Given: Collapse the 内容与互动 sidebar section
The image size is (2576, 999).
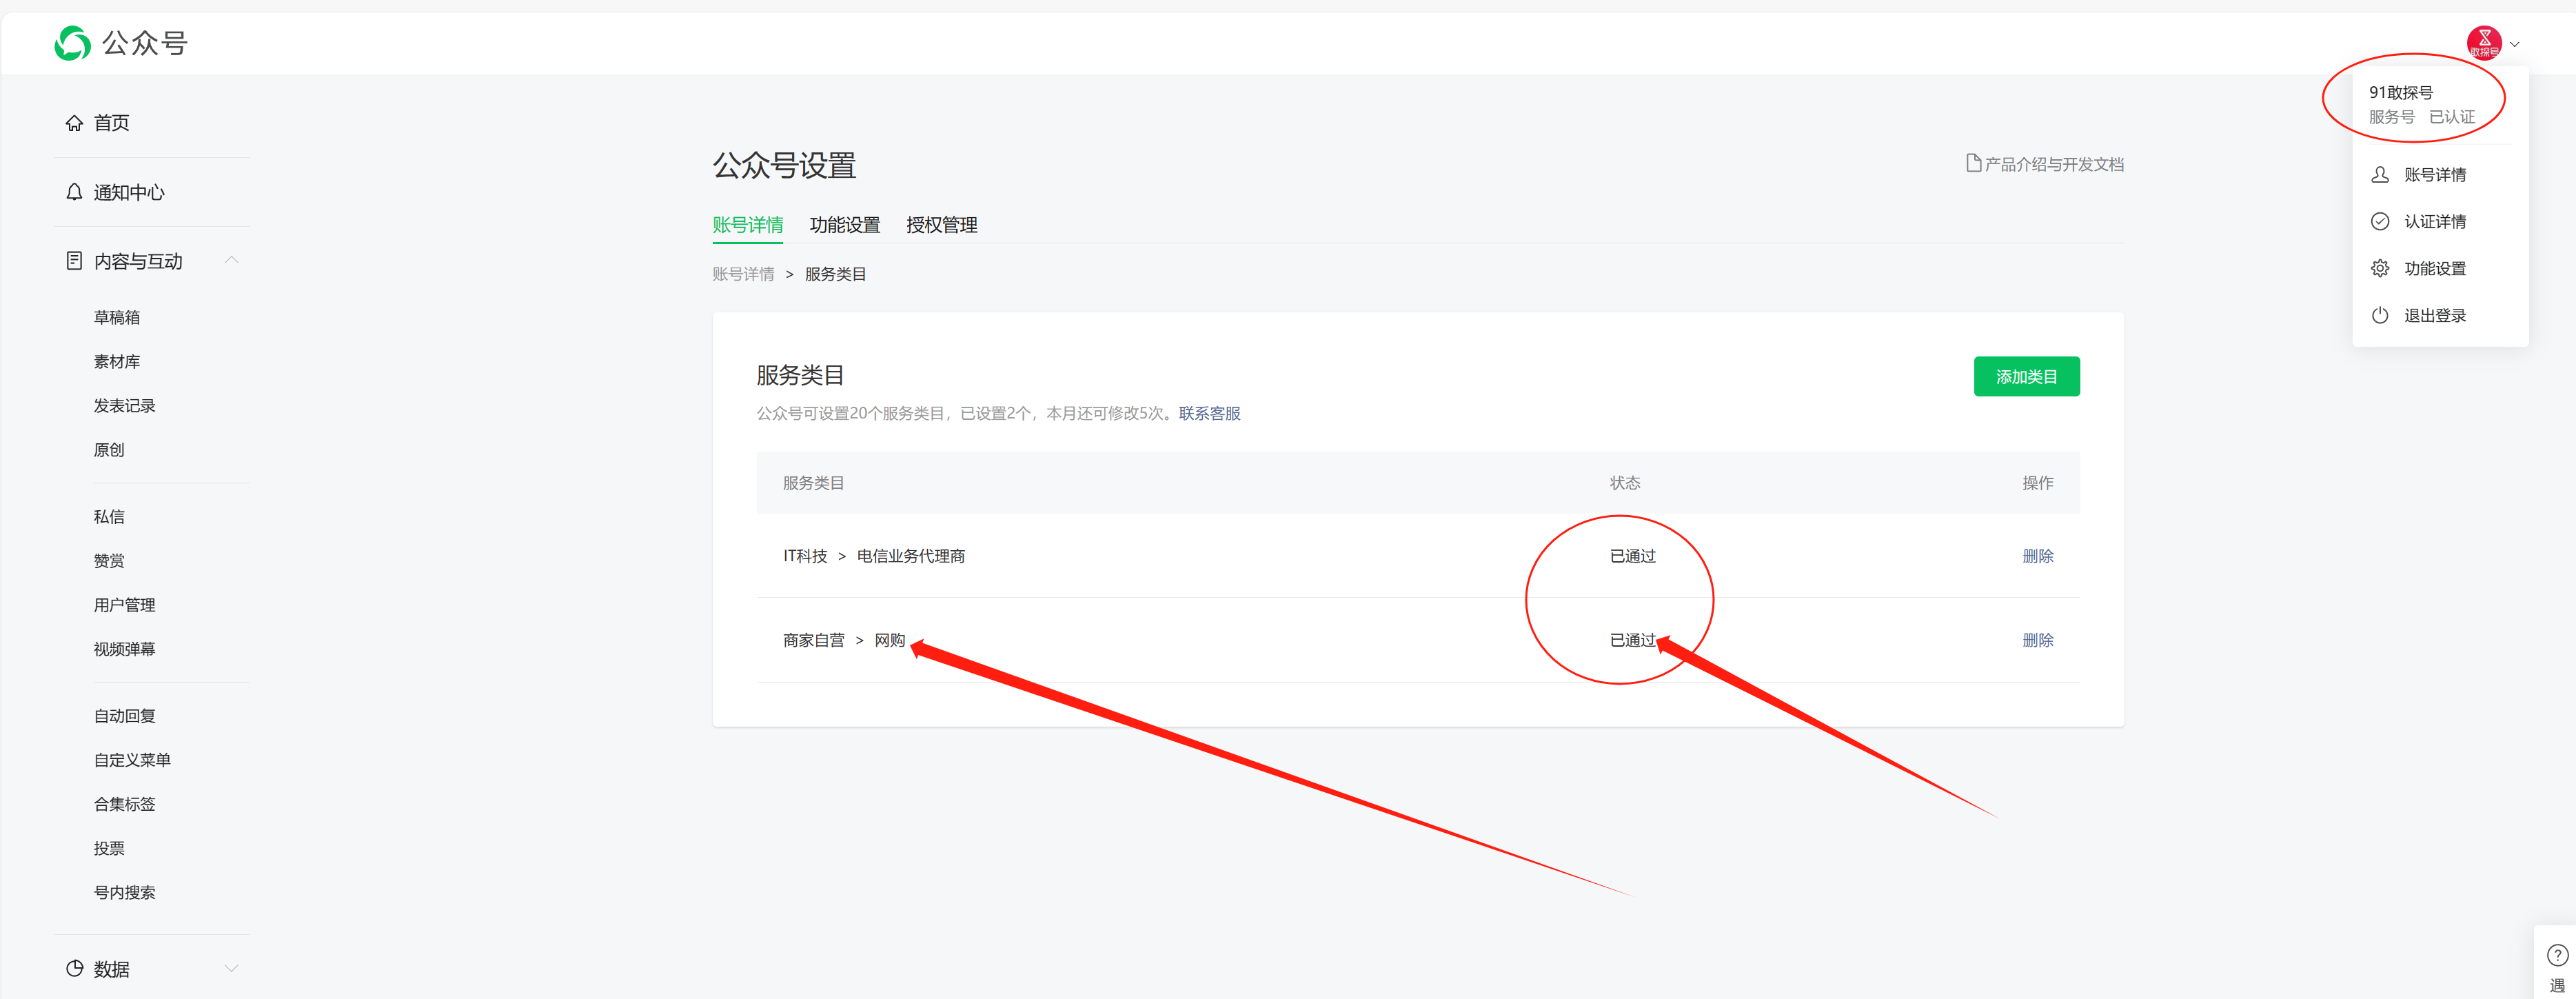Looking at the screenshot, I should pos(231,261).
